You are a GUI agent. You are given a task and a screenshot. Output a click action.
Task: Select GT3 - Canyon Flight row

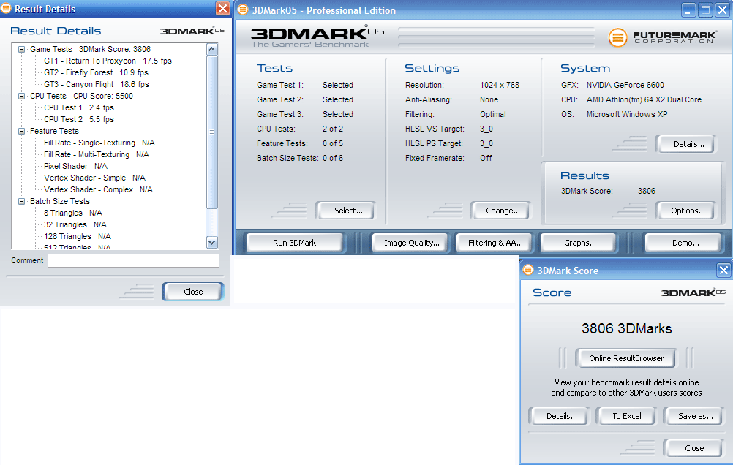(97, 84)
